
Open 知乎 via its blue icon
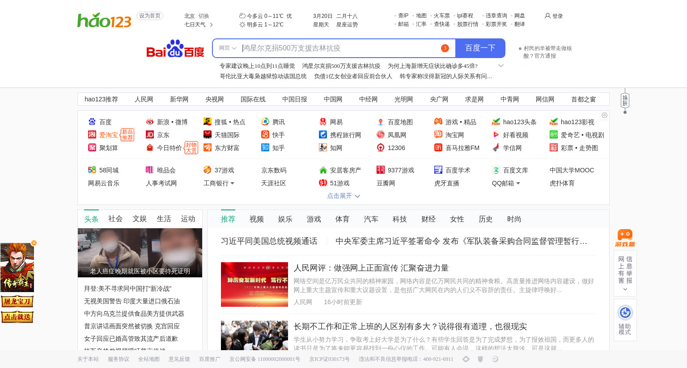click(265, 147)
